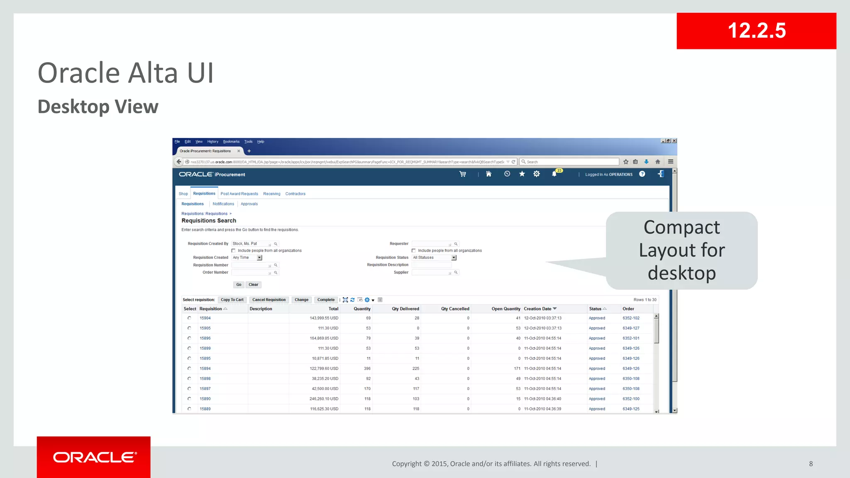Switch to the Contractors tab
Screen dimensions: 850x478
point(295,194)
